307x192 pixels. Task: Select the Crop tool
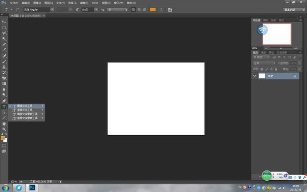(4, 44)
